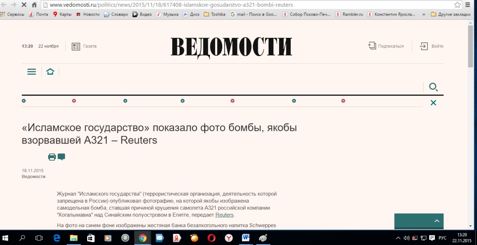The height and width of the screenshot is (245, 477).
Task: Open site search magnifier
Action: (x=433, y=87)
